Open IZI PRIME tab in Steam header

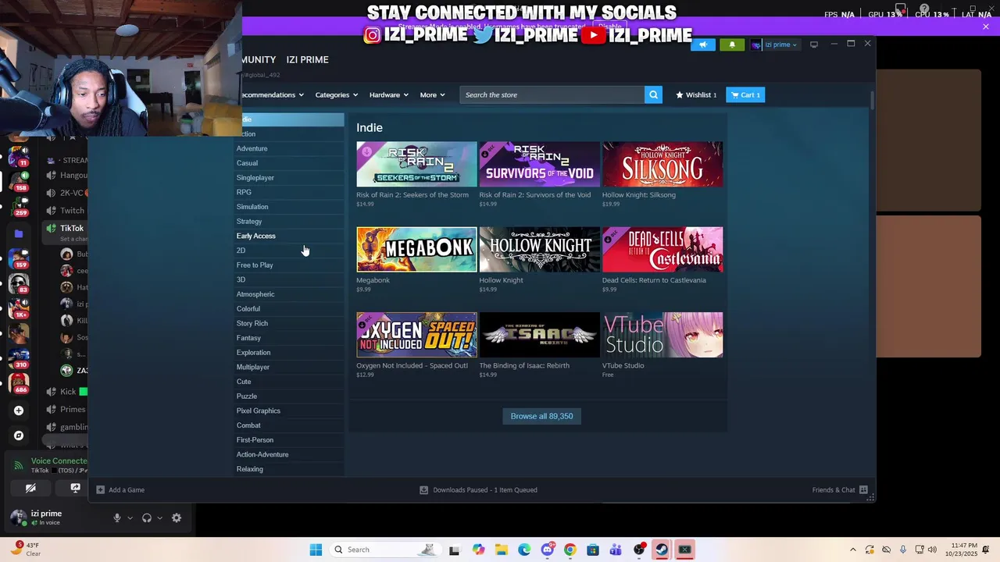pos(307,59)
